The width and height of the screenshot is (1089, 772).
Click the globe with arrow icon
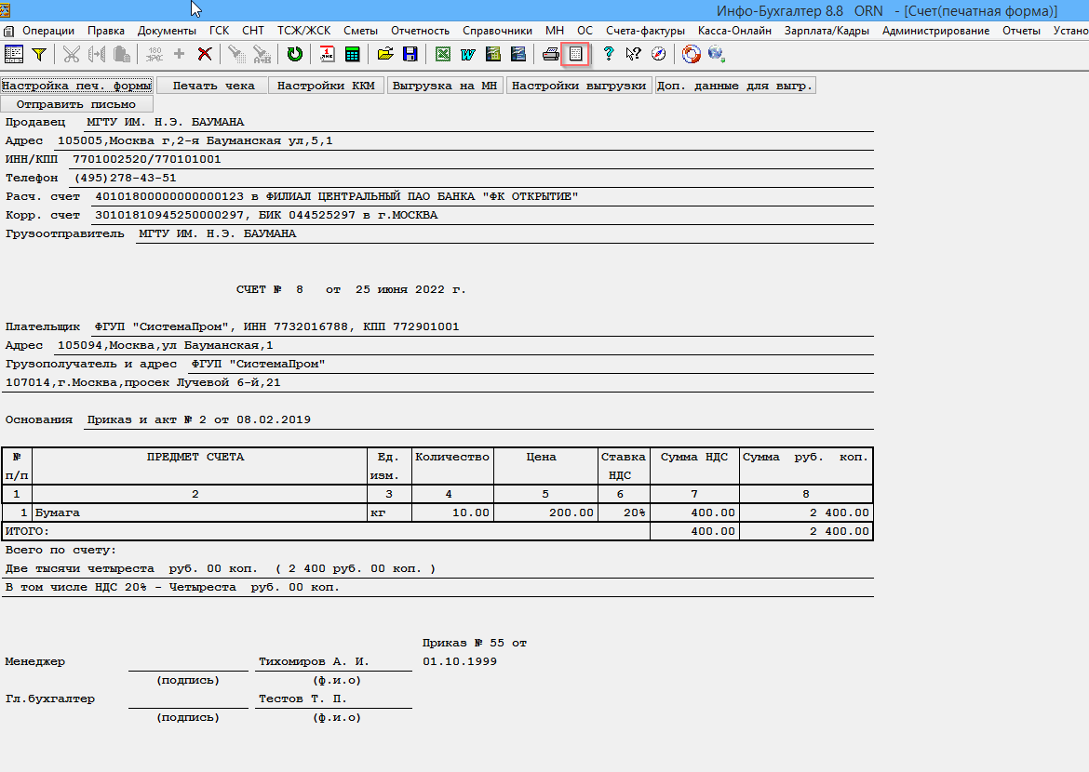716,54
